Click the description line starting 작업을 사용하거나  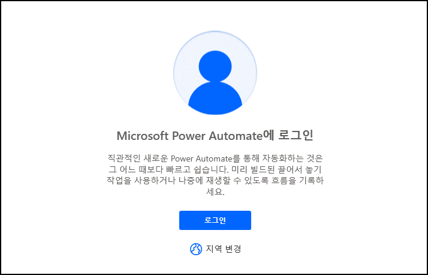(215, 181)
